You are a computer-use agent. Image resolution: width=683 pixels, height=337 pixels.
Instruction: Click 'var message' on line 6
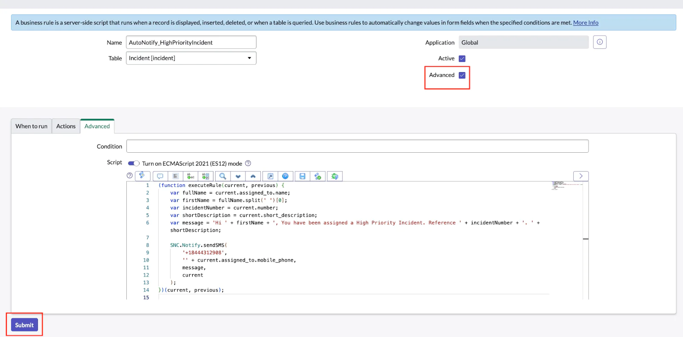187,223
